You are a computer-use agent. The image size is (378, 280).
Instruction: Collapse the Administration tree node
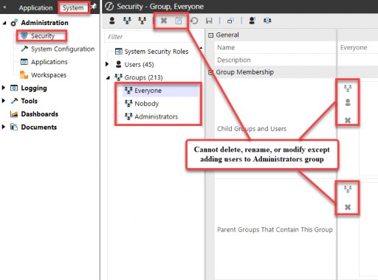pyautogui.click(x=4, y=23)
